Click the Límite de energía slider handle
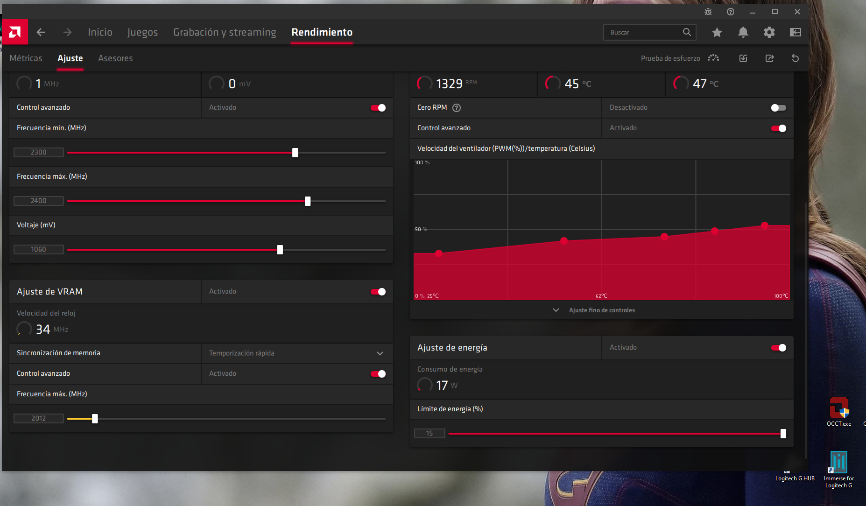 pyautogui.click(x=783, y=434)
